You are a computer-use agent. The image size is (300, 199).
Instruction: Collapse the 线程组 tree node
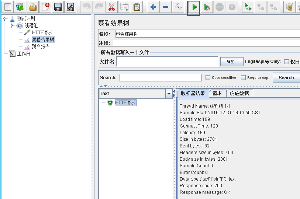click(12, 26)
